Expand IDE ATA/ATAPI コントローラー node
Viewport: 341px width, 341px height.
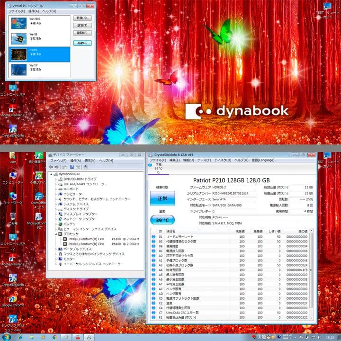point(56,184)
